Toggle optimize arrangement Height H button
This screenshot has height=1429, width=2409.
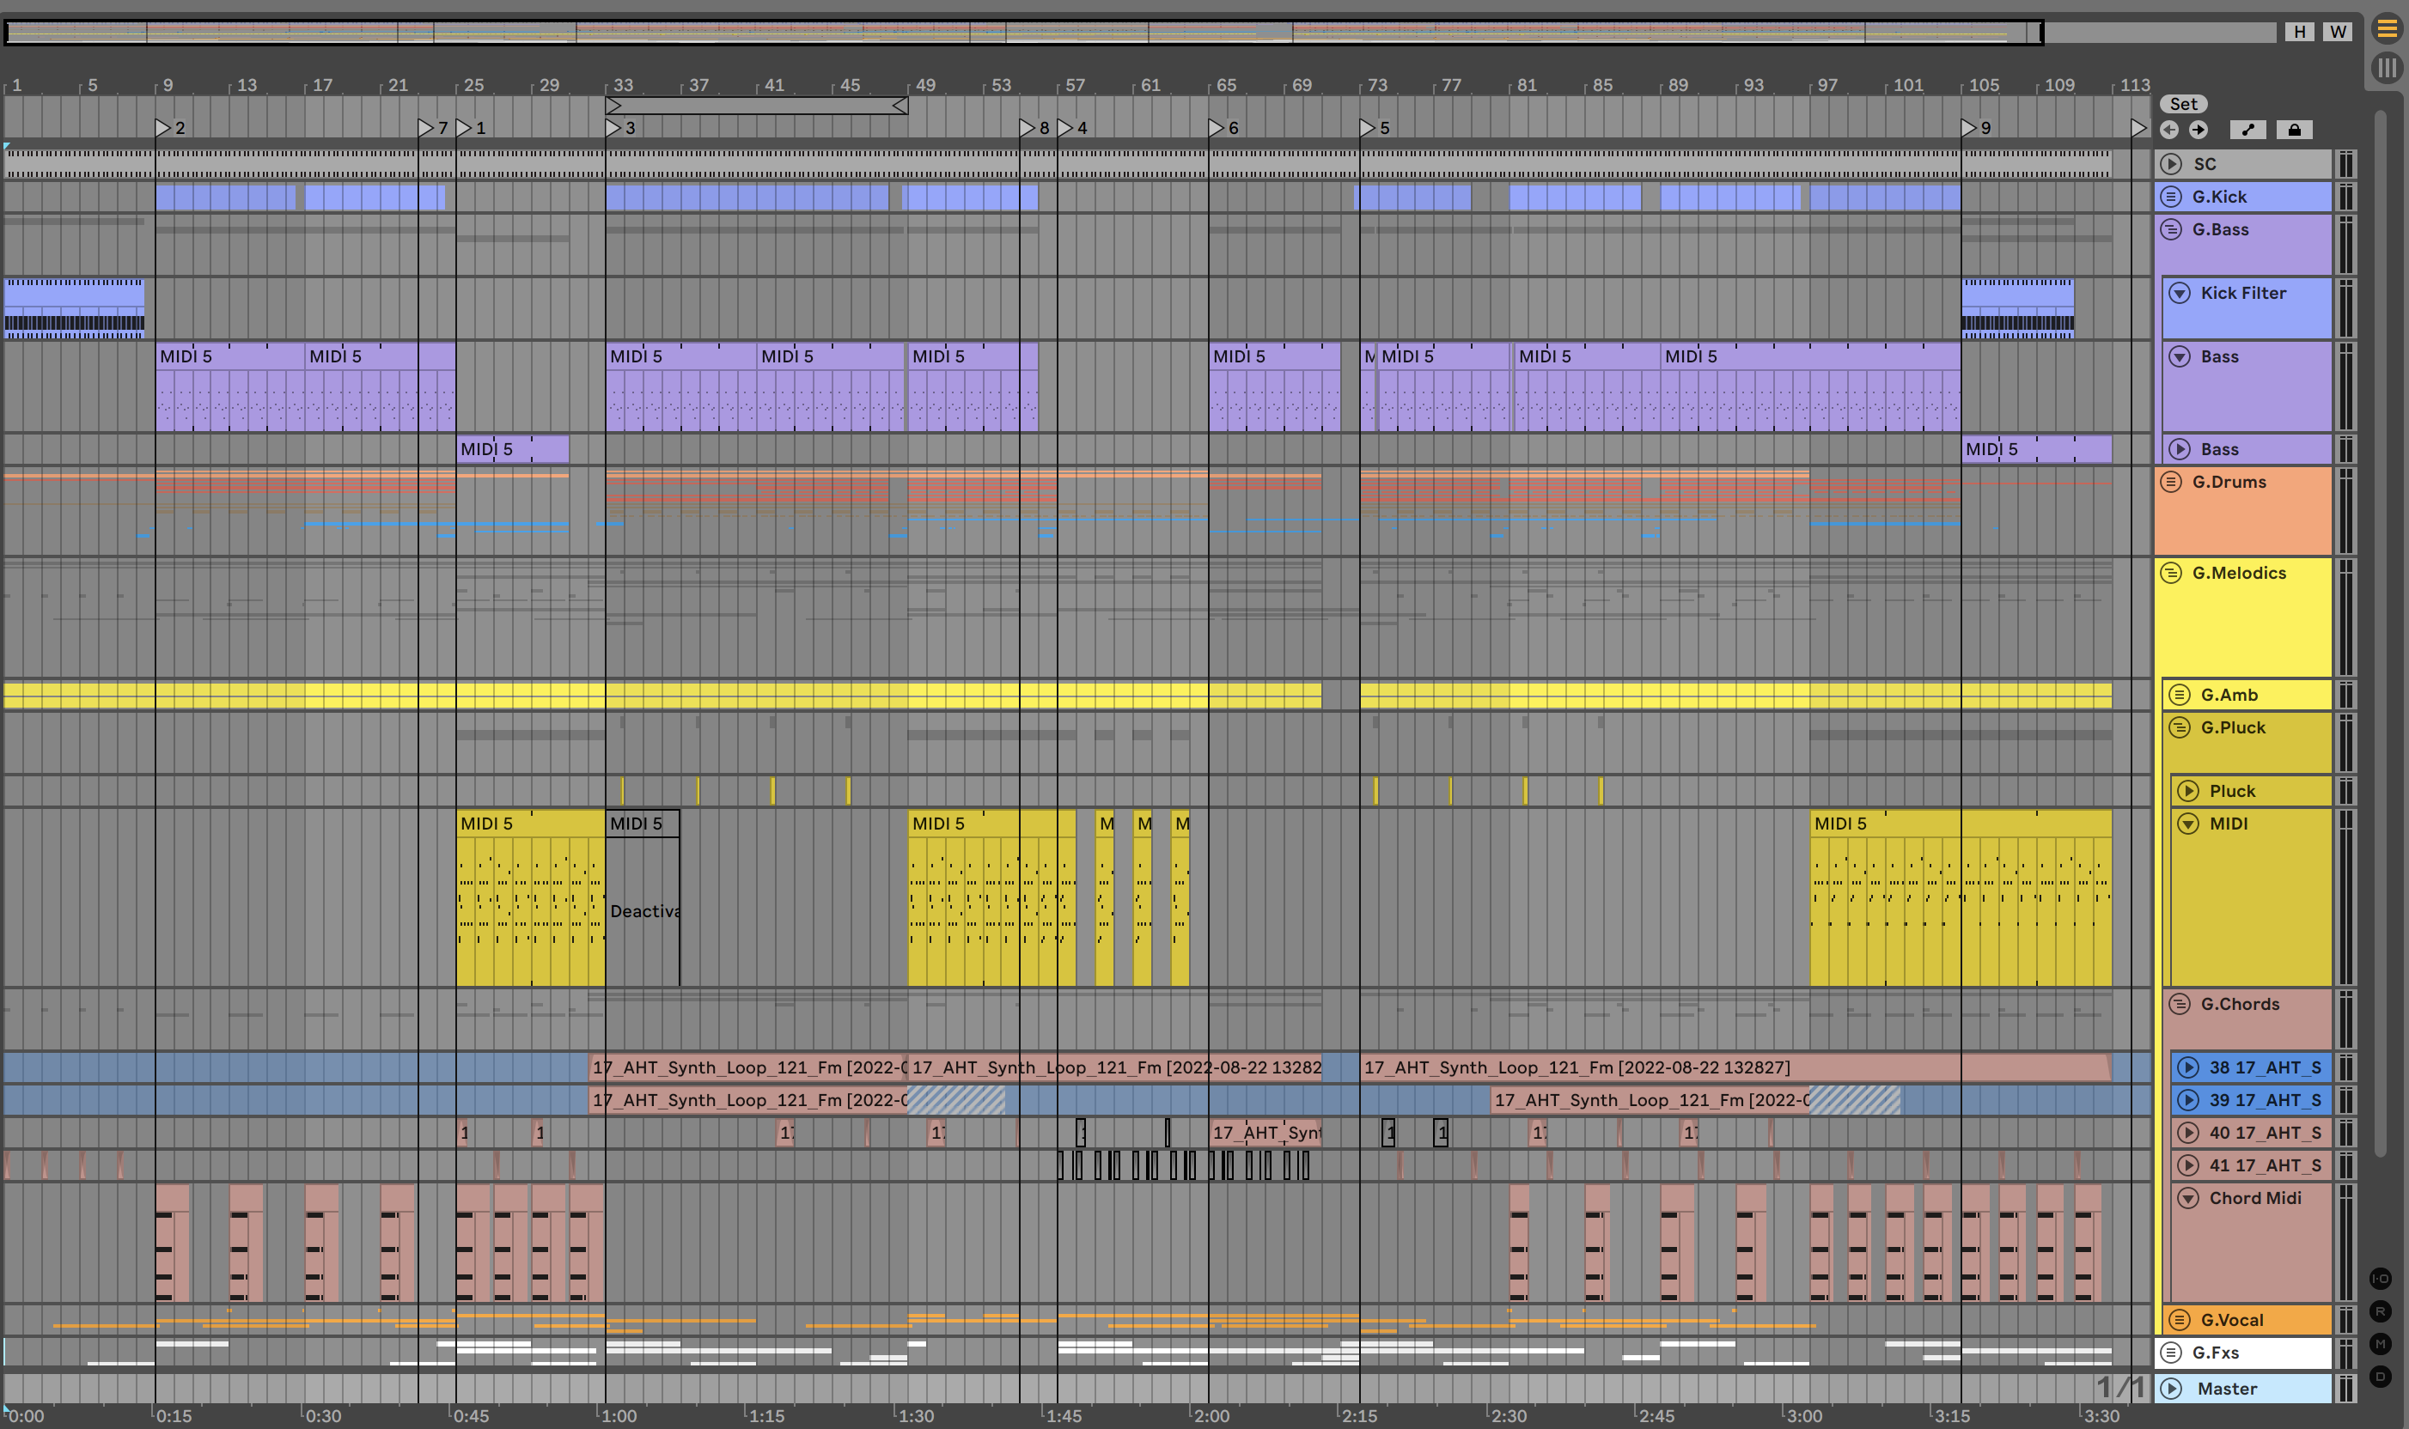pyautogui.click(x=2299, y=32)
